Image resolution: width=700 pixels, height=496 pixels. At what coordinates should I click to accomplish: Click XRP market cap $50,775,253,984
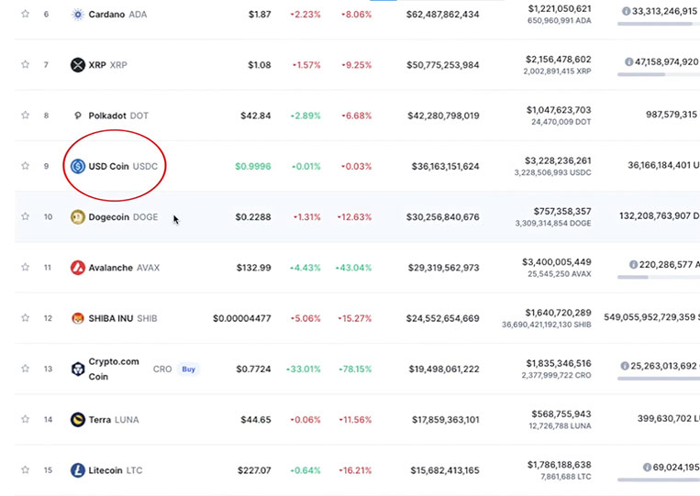(x=442, y=65)
